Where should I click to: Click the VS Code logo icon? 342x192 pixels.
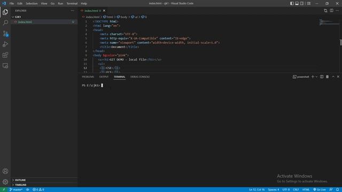click(x=4, y=3)
